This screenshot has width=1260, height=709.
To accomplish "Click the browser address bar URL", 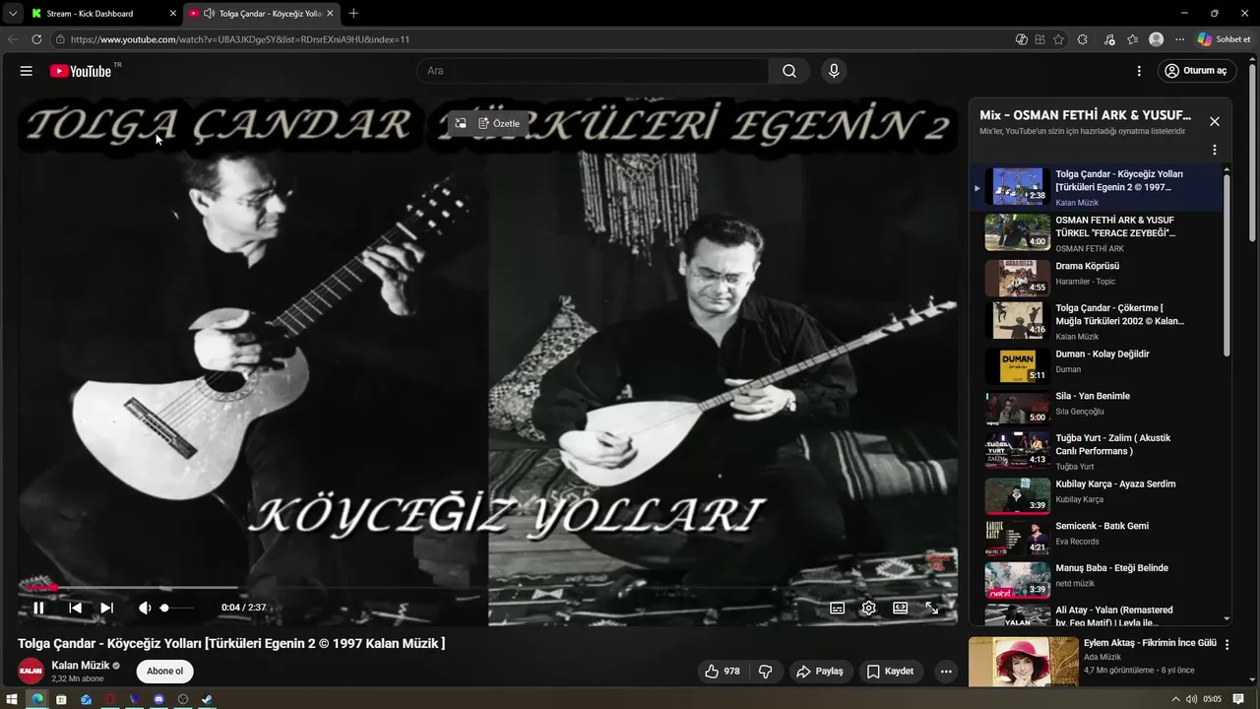I will point(240,39).
